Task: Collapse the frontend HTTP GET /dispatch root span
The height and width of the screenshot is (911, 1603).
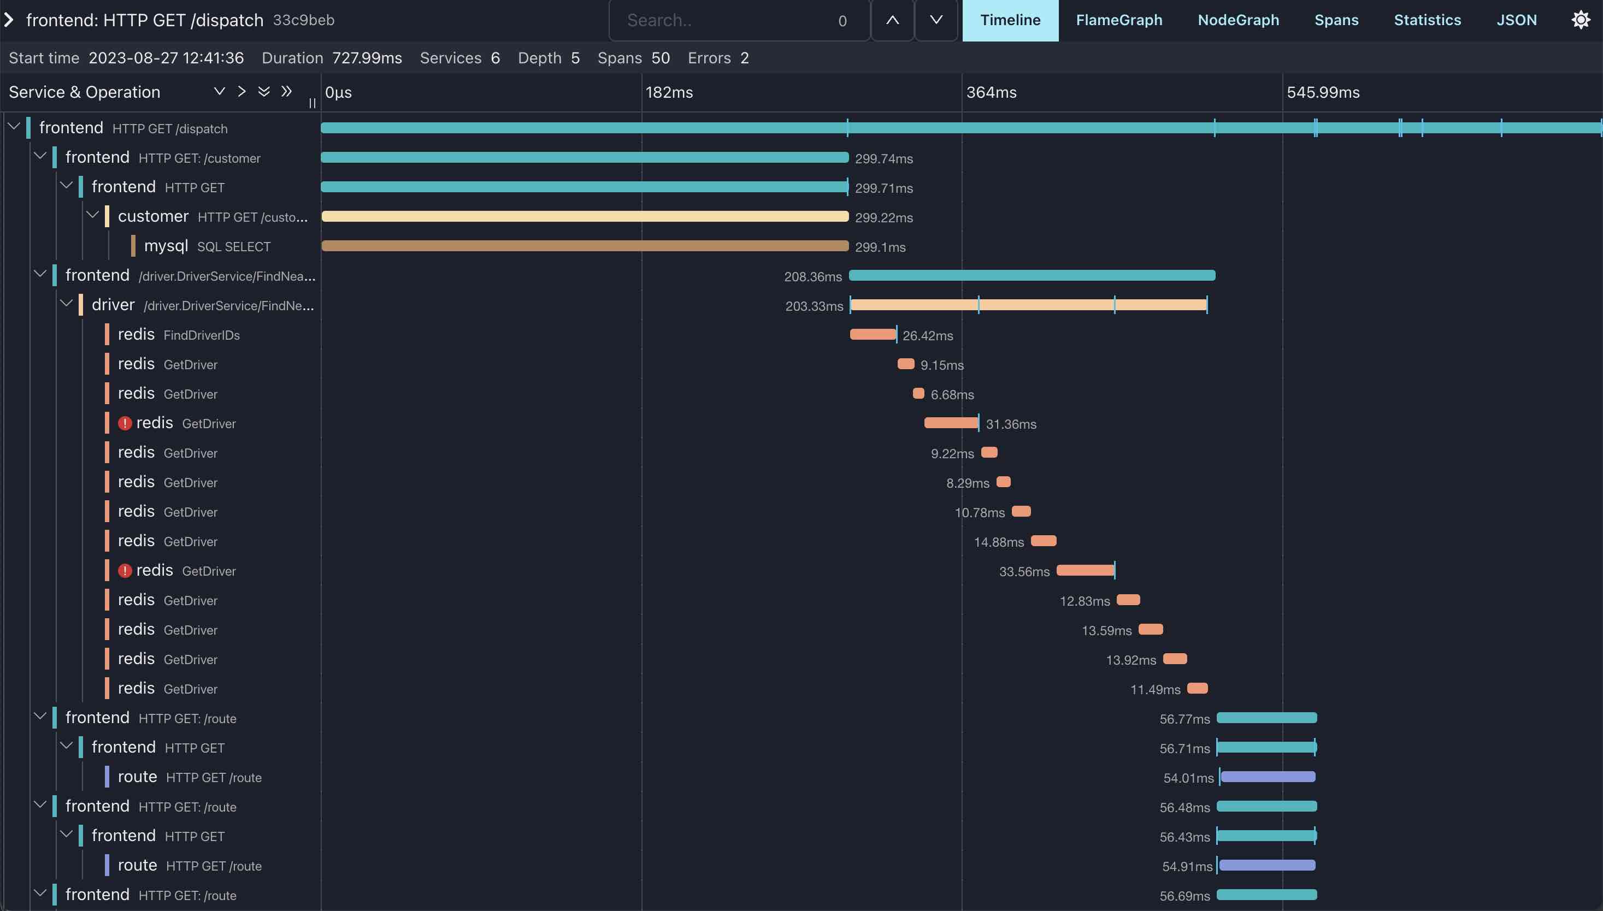Action: tap(14, 127)
